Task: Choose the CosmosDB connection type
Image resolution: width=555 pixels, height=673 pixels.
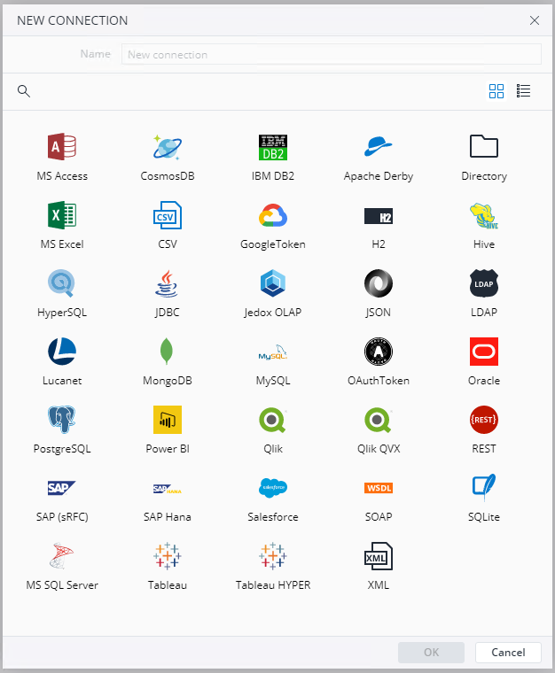Action: click(168, 147)
